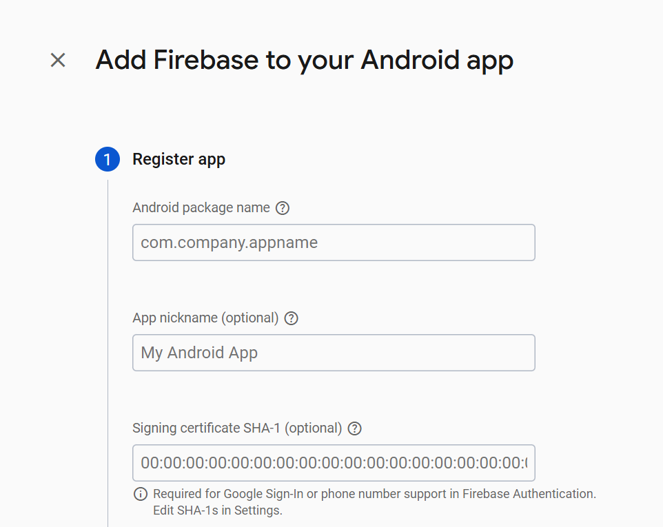Image resolution: width=663 pixels, height=527 pixels.
Task: Click the Android package name label
Action: (201, 207)
